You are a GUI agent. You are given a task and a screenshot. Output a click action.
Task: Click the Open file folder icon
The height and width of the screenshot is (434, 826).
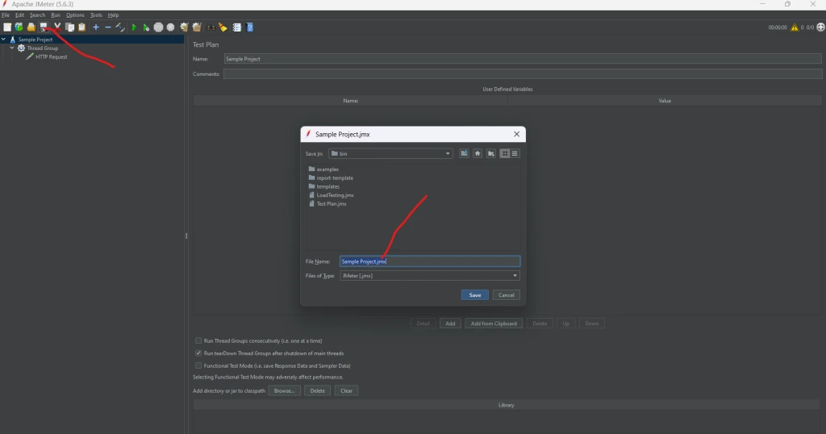pyautogui.click(x=31, y=27)
